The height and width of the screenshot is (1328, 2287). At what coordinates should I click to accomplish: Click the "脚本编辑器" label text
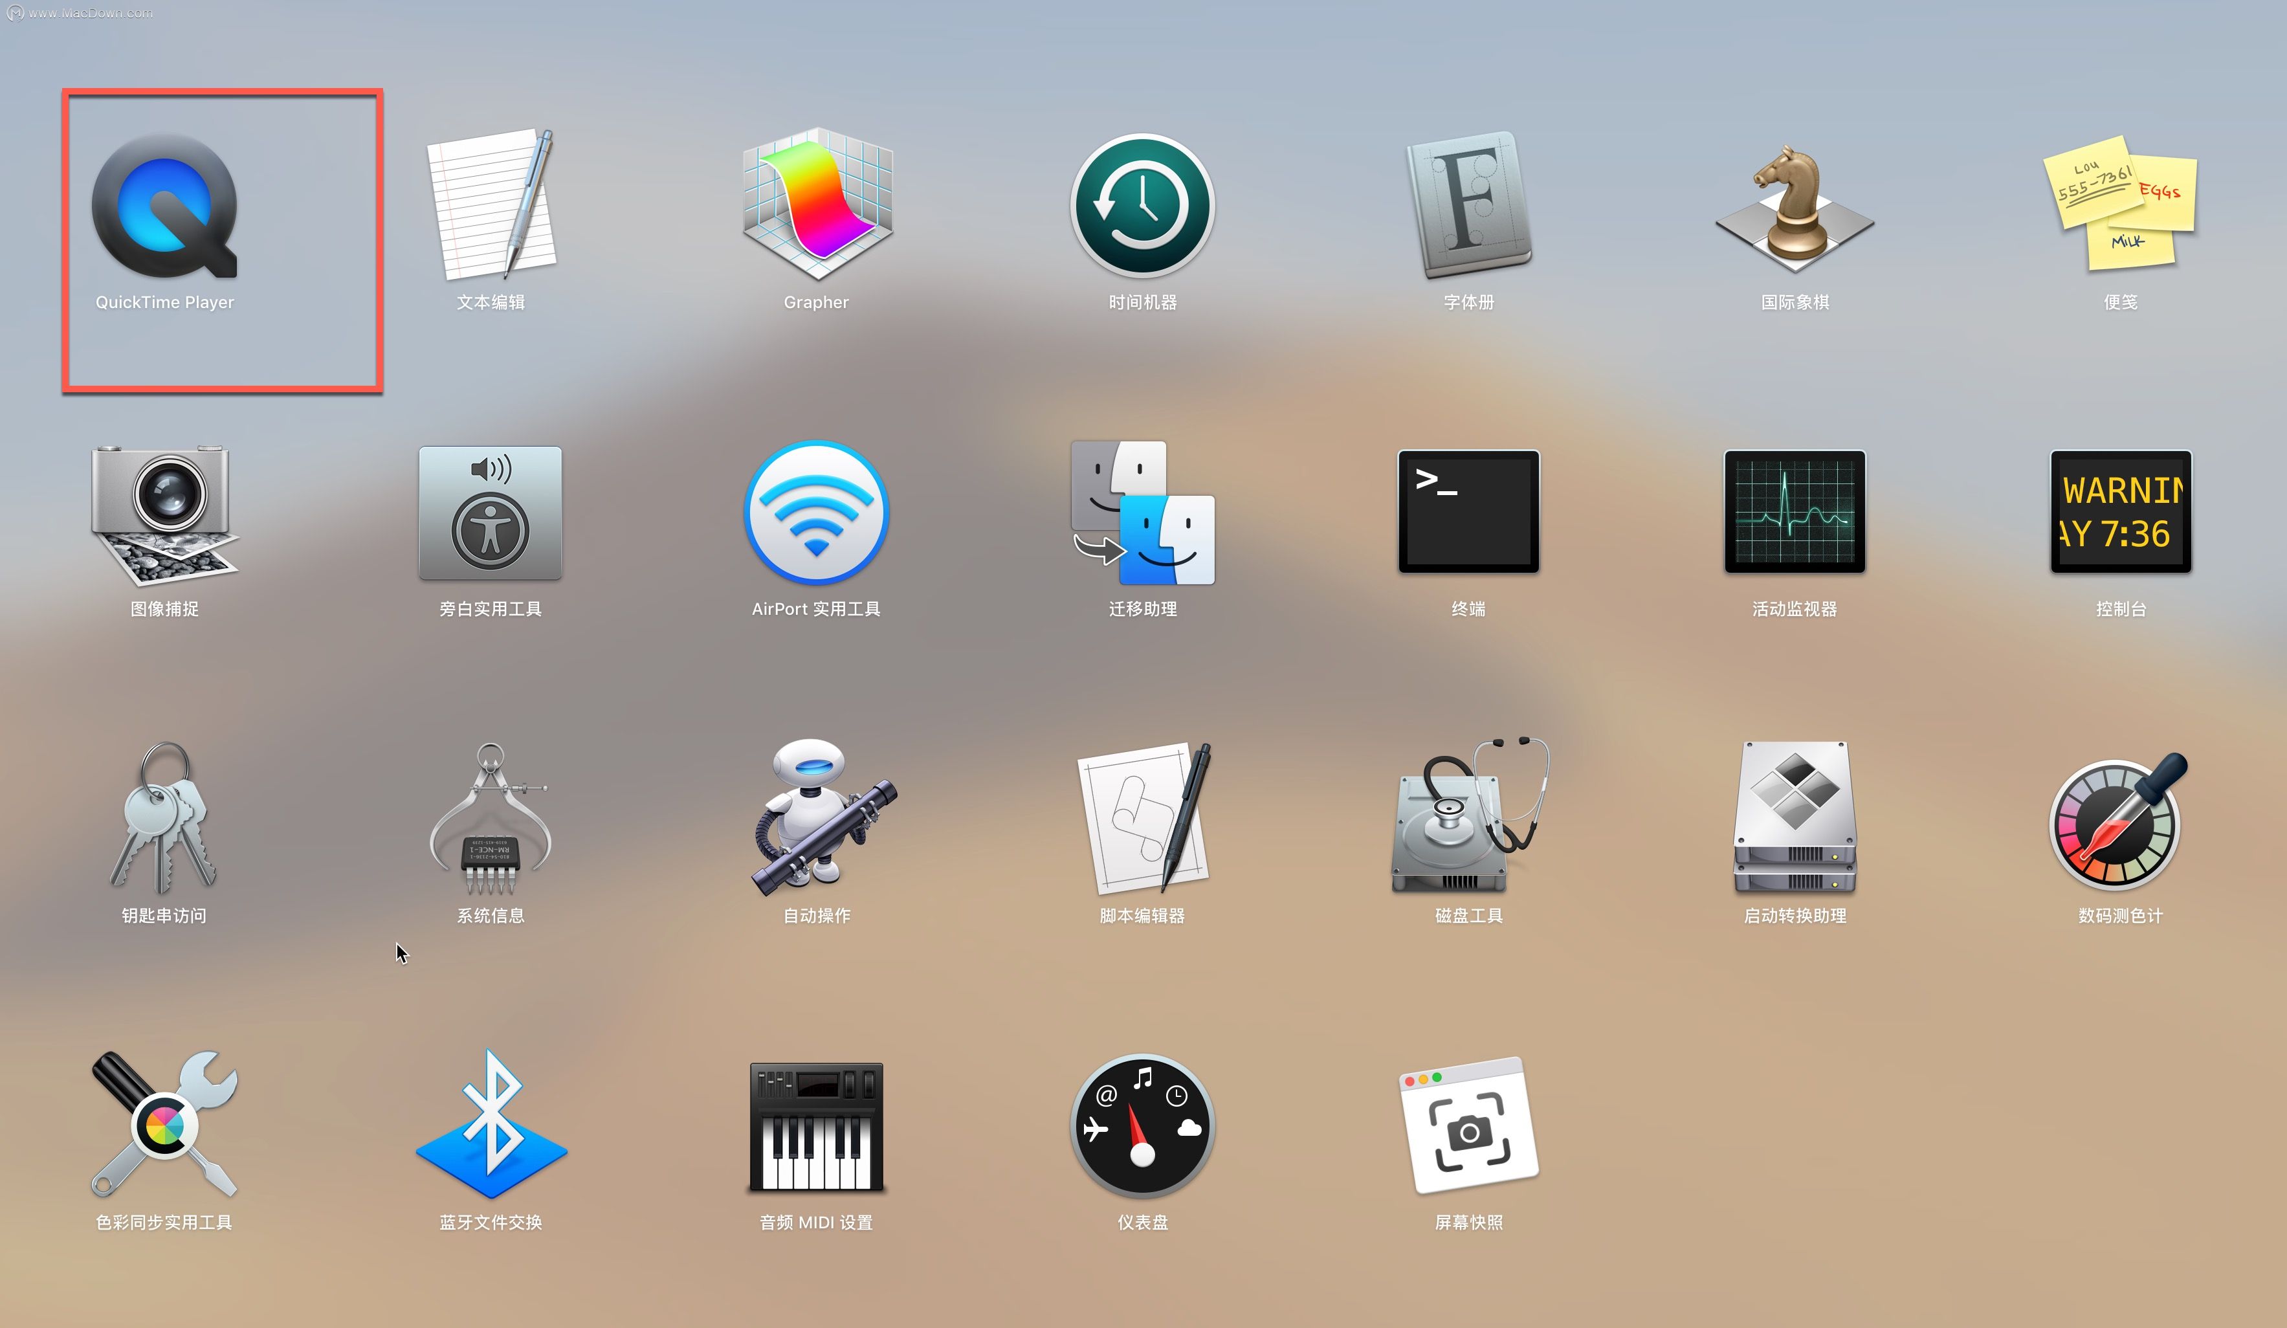(x=1143, y=916)
